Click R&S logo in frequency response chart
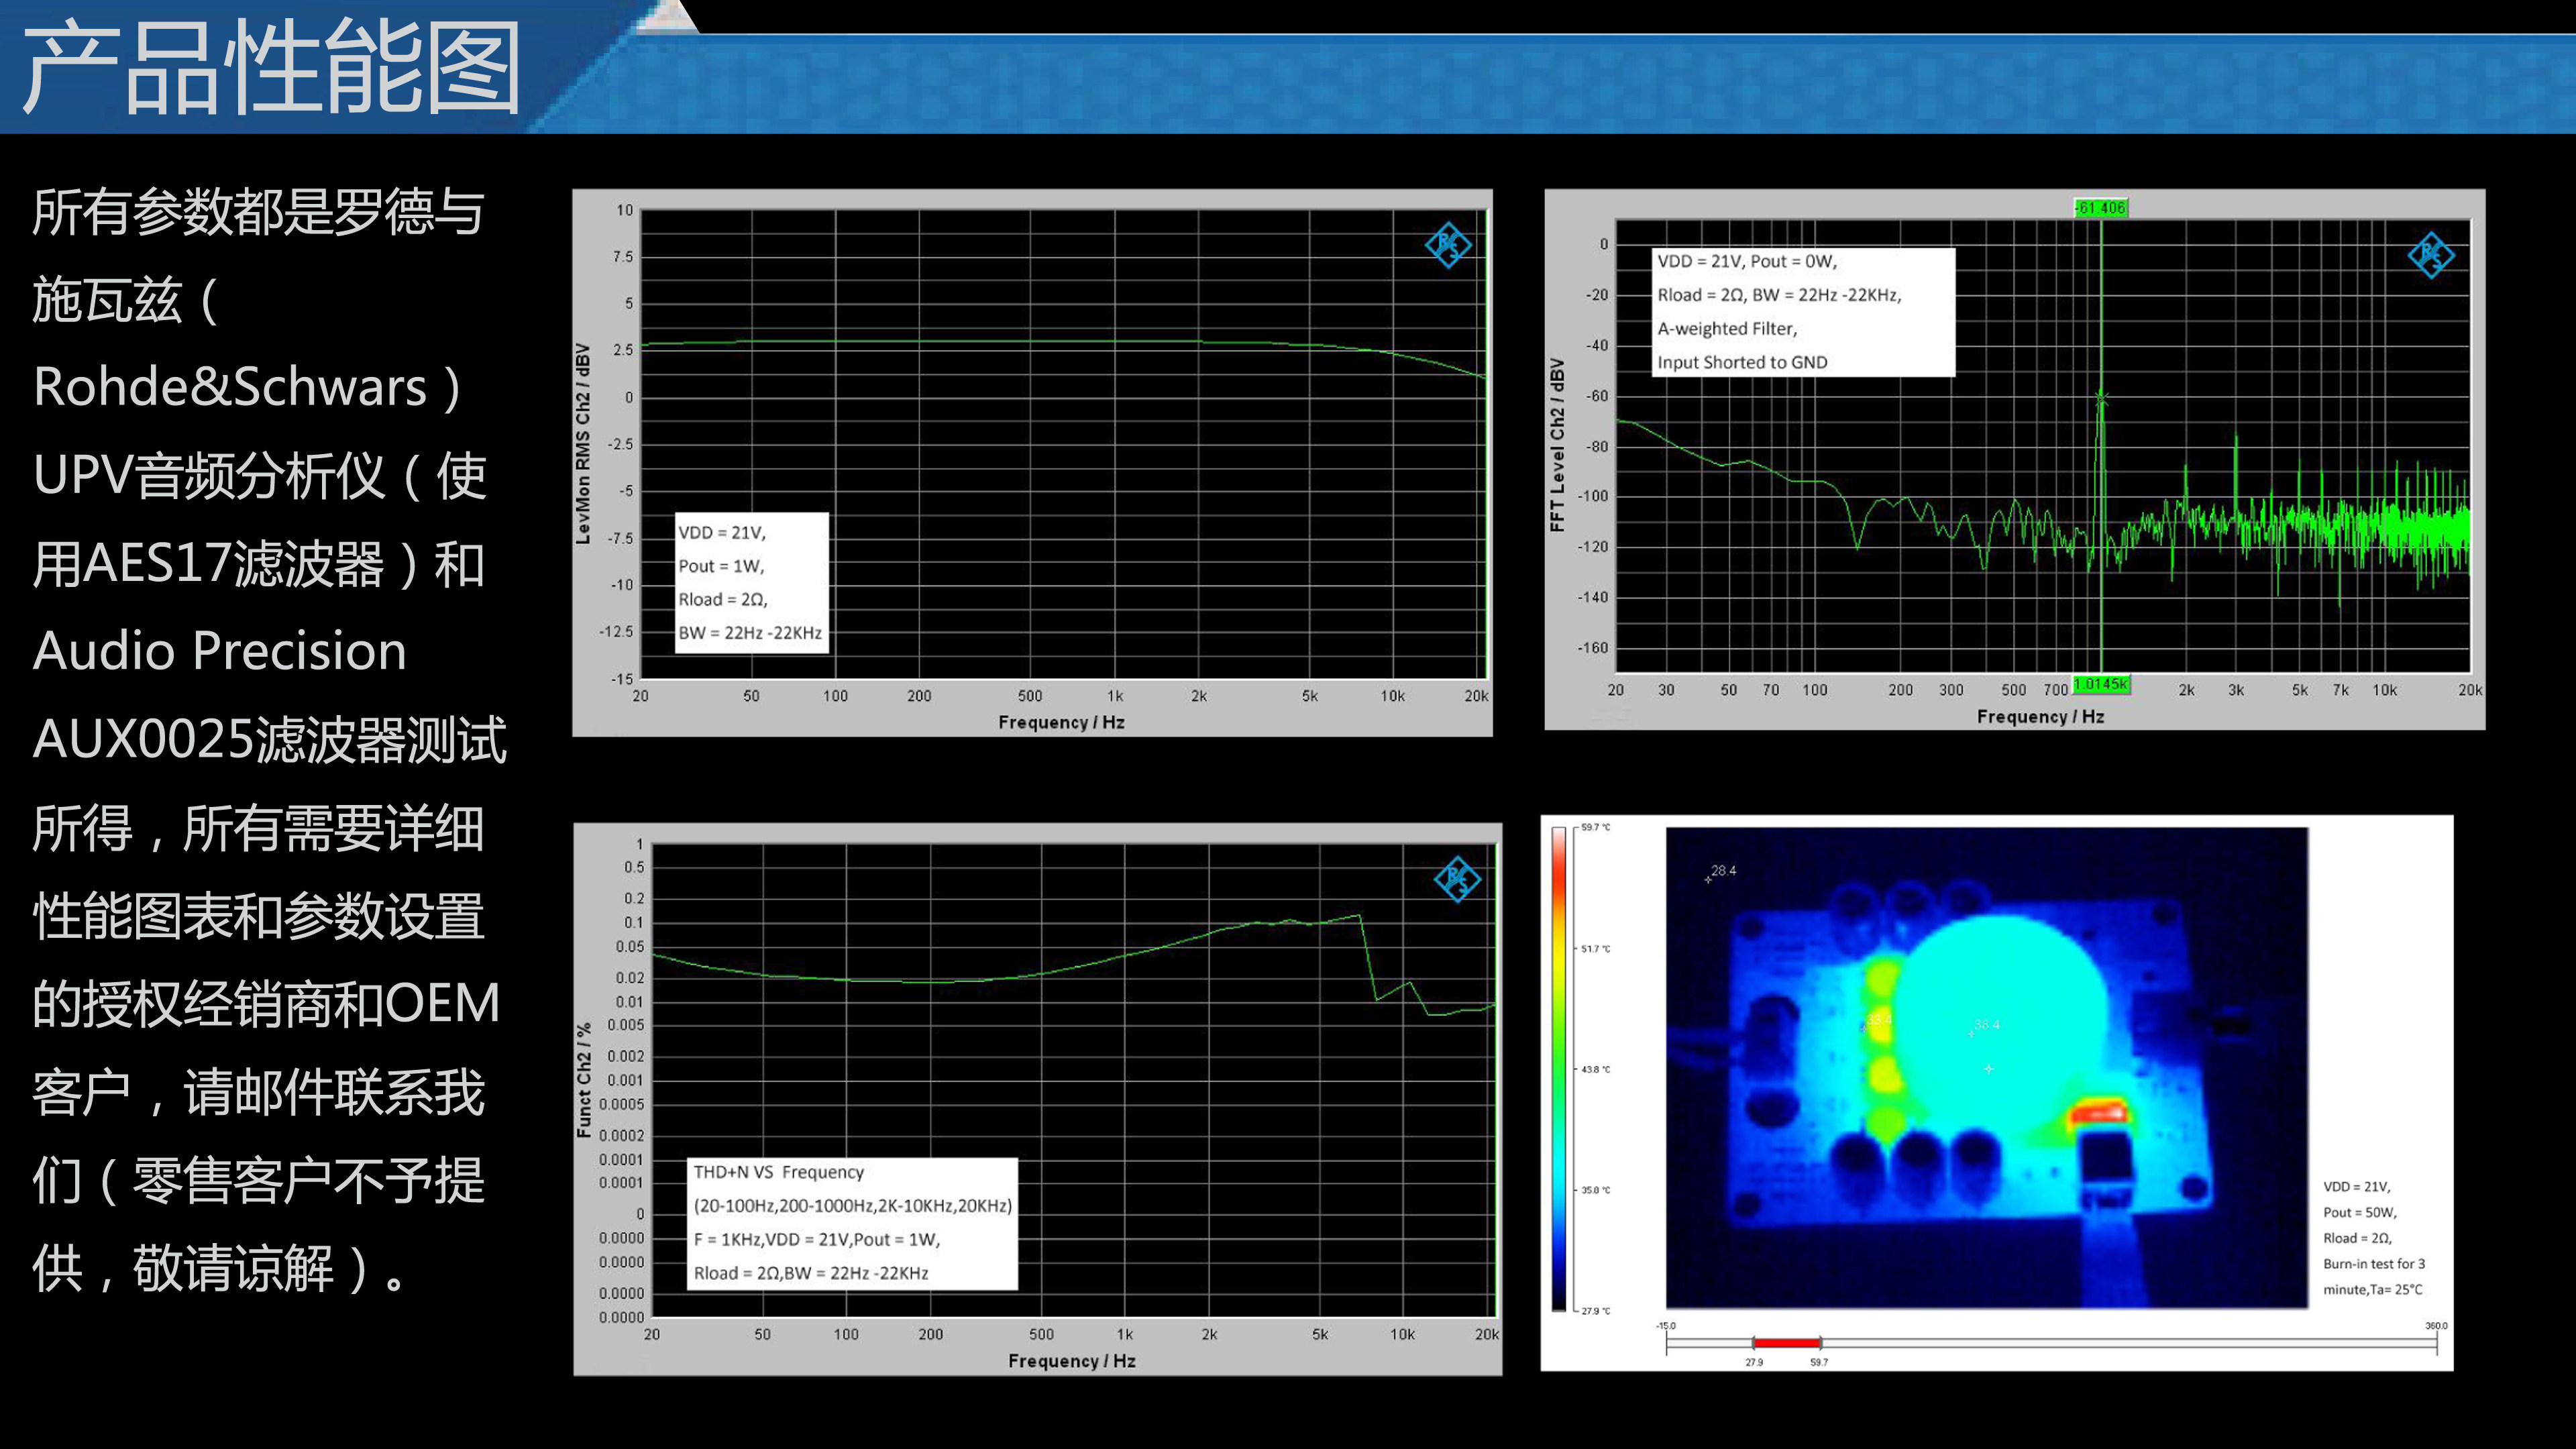This screenshot has height=1449, width=2576. [1448, 245]
